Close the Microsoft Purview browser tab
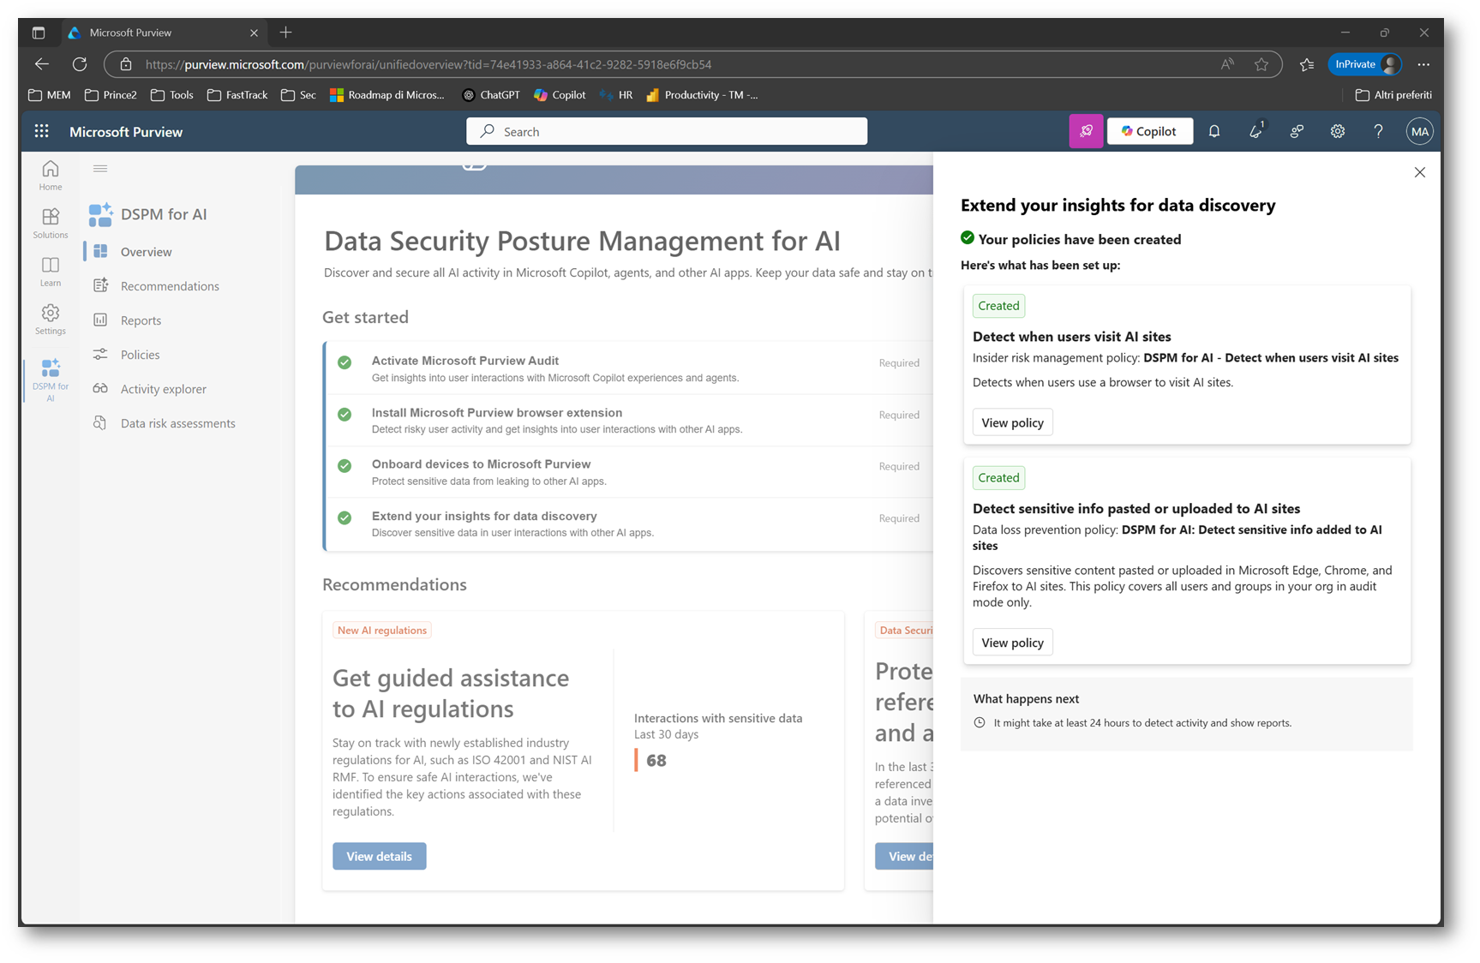The height and width of the screenshot is (963, 1480). click(254, 33)
